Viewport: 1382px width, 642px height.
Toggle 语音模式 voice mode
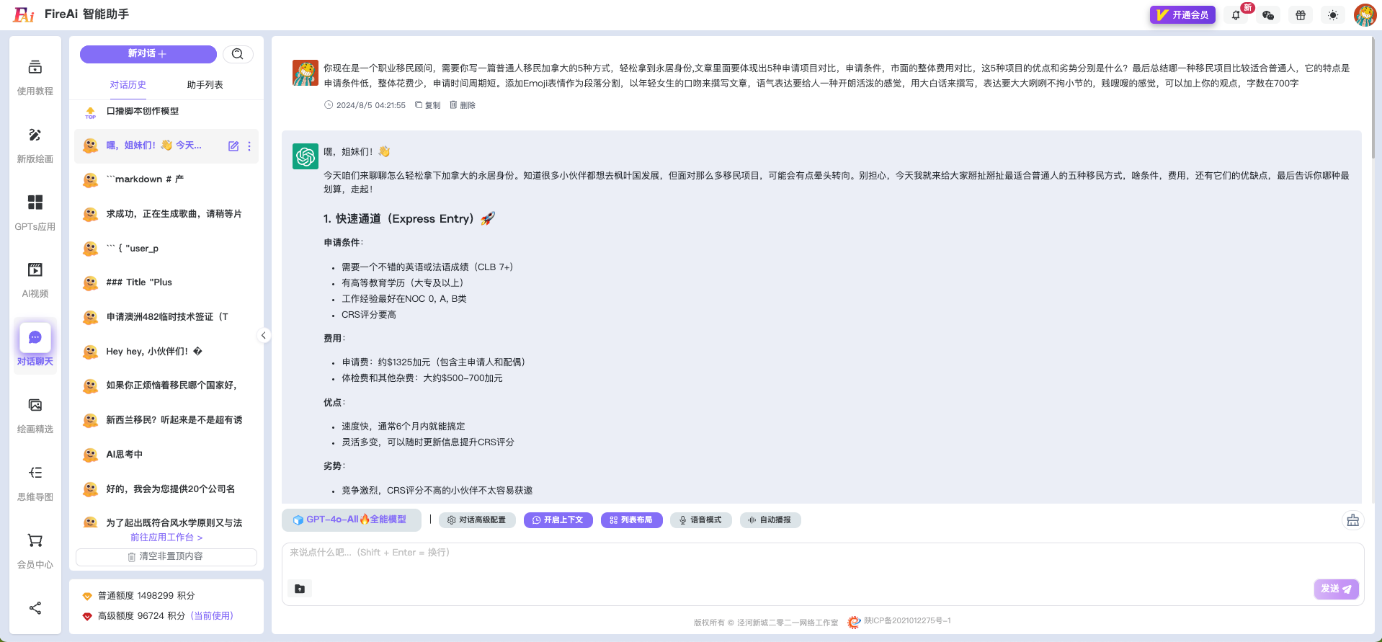pos(701,520)
